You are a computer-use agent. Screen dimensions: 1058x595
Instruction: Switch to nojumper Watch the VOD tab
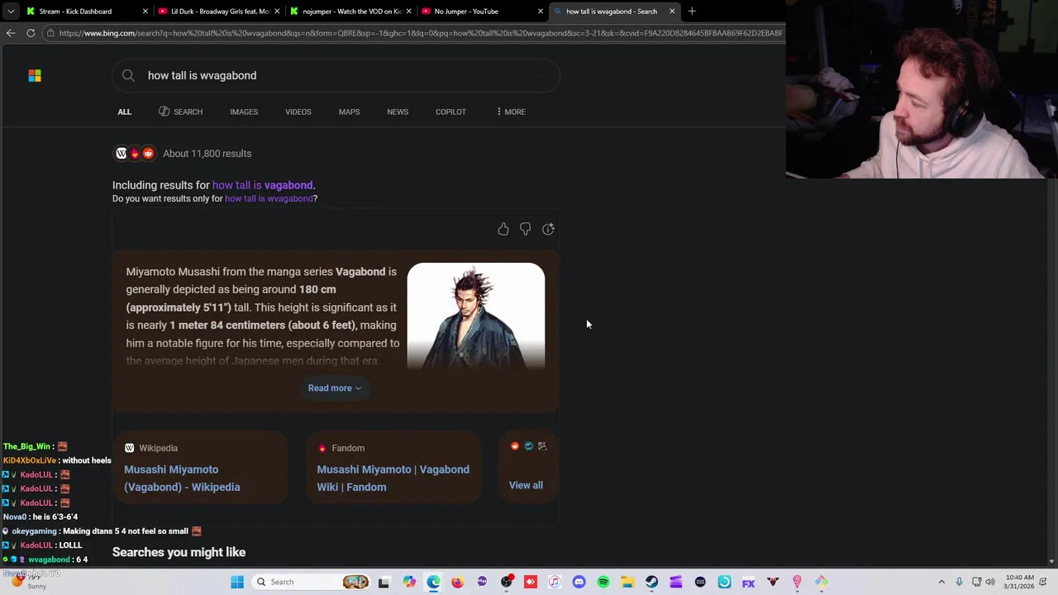[351, 12]
